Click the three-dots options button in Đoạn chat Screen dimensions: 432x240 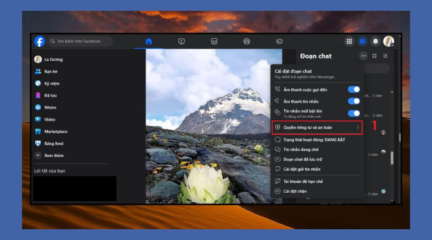363,56
